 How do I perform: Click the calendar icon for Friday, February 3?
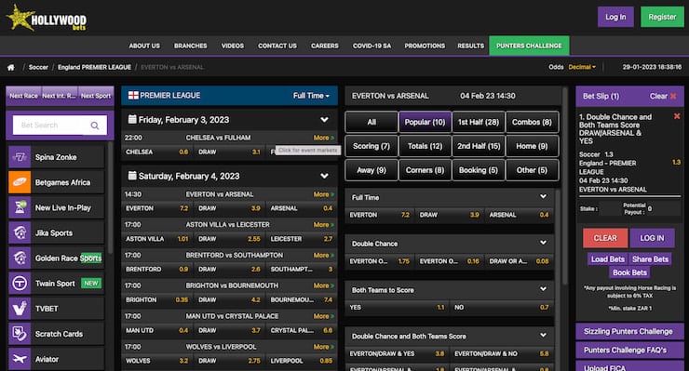[132, 119]
